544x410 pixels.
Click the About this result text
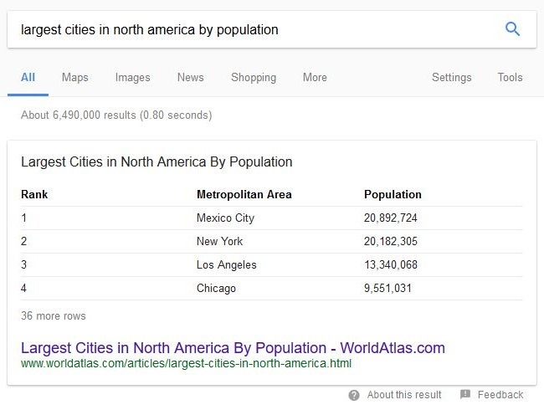coord(404,395)
